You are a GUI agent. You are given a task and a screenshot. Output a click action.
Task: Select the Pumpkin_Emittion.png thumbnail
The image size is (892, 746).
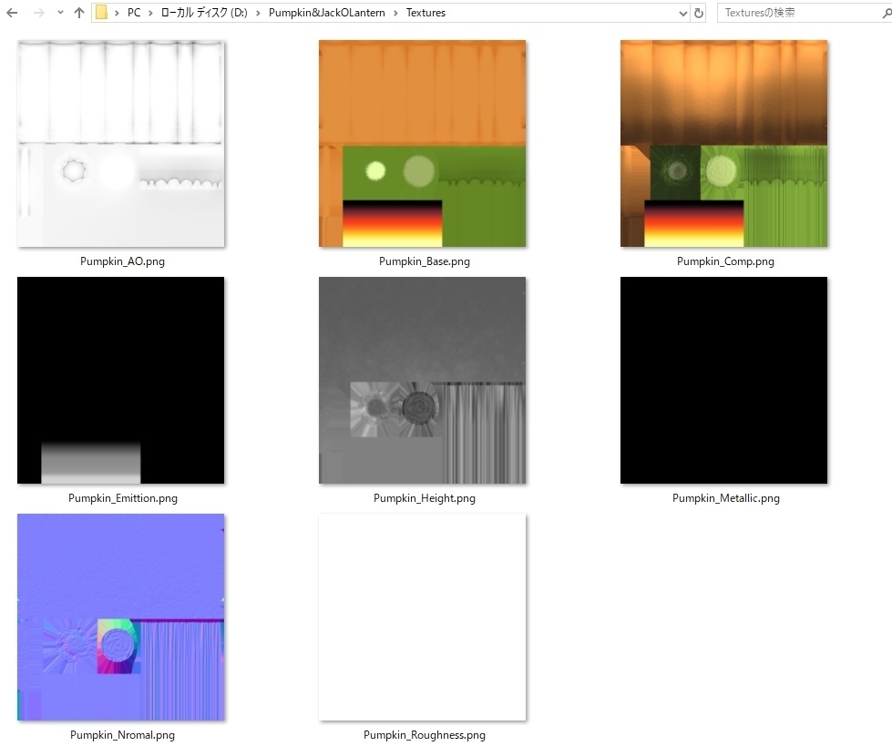tap(120, 381)
